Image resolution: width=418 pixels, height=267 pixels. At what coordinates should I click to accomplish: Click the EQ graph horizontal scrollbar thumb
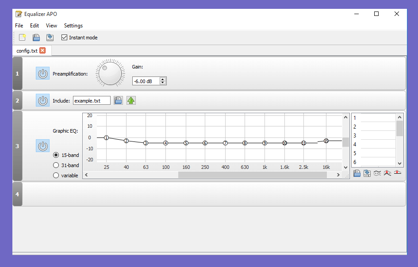(253, 175)
